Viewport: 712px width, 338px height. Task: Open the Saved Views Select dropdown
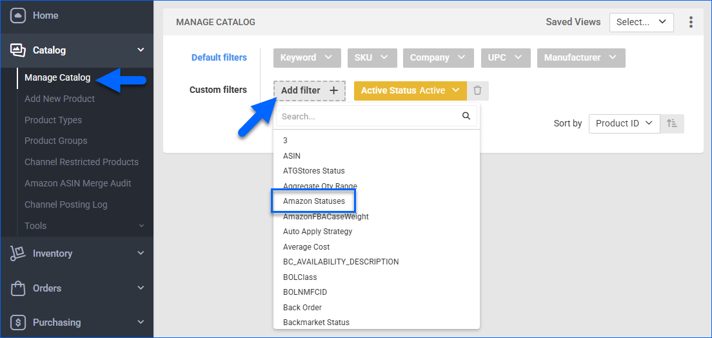click(641, 22)
